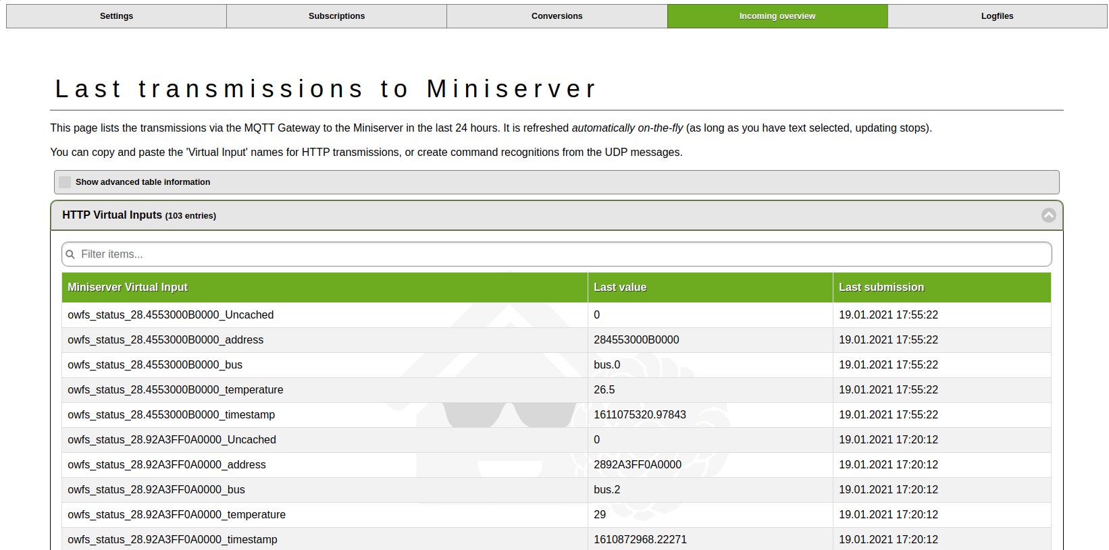The width and height of the screenshot is (1109, 550).
Task: Click submission time of 28.4553000B0000_Uncached row
Action: (888, 315)
